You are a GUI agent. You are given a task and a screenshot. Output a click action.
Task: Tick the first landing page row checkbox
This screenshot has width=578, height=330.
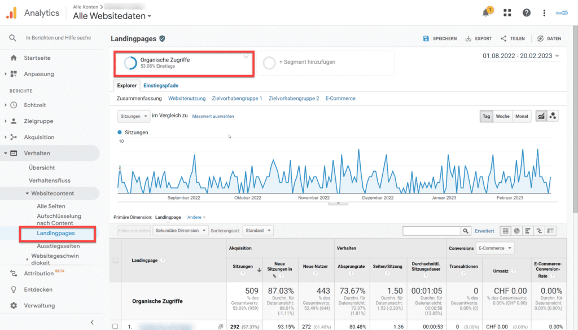point(115,326)
